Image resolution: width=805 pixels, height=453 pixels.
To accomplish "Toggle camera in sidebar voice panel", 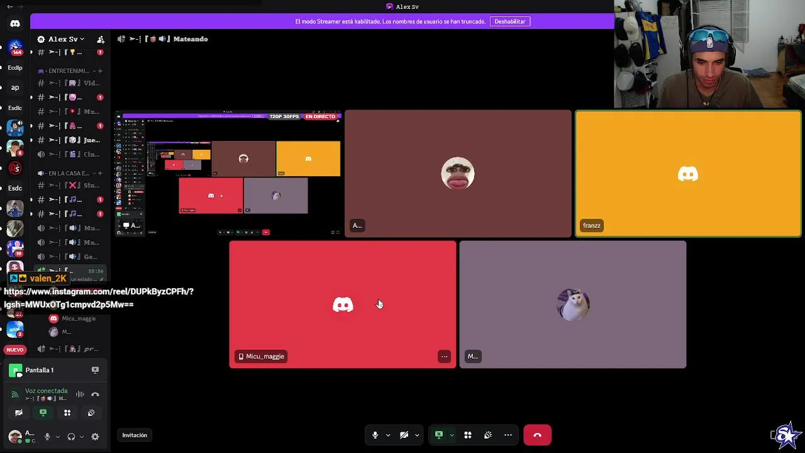I will click(x=19, y=413).
